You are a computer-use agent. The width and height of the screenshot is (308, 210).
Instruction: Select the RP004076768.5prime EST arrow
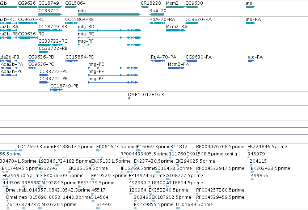[197, 150]
